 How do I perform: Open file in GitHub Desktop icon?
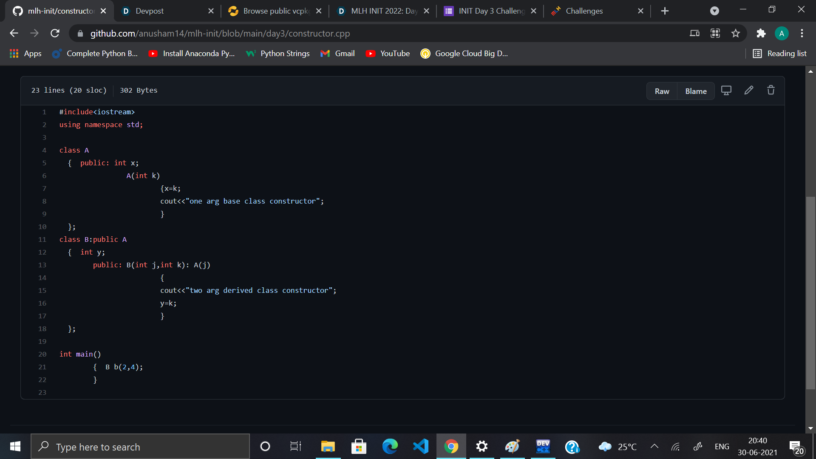pos(726,91)
